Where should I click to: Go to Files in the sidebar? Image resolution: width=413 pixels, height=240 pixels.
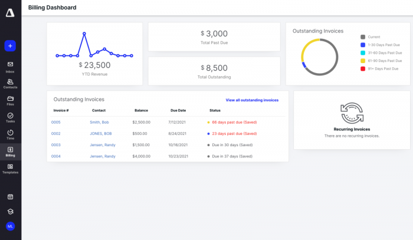[10, 101]
